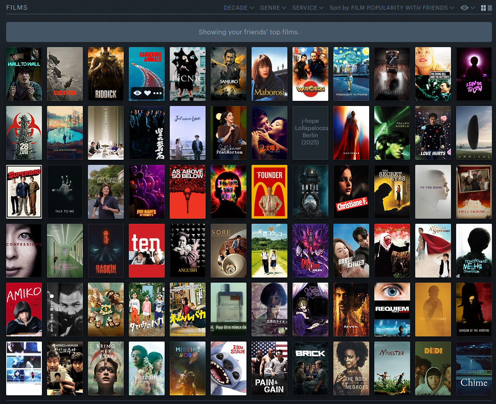Open the Sanjuro poster

[x=229, y=74]
